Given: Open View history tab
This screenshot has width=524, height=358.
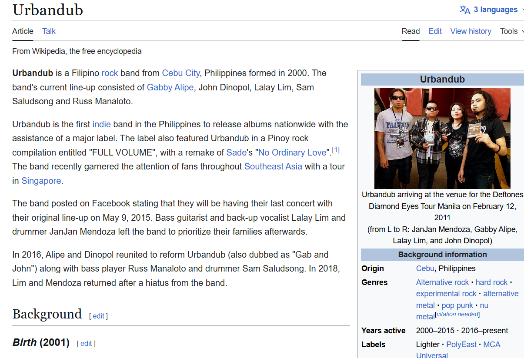Looking at the screenshot, I should [471, 31].
